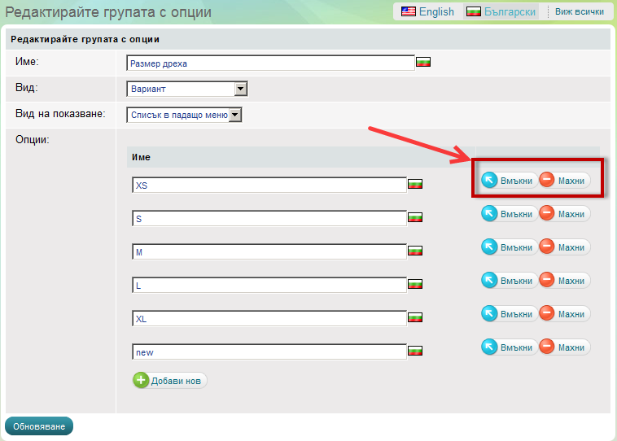Click the red Махни icon for XL row
This screenshot has height=441, width=617.
[547, 313]
